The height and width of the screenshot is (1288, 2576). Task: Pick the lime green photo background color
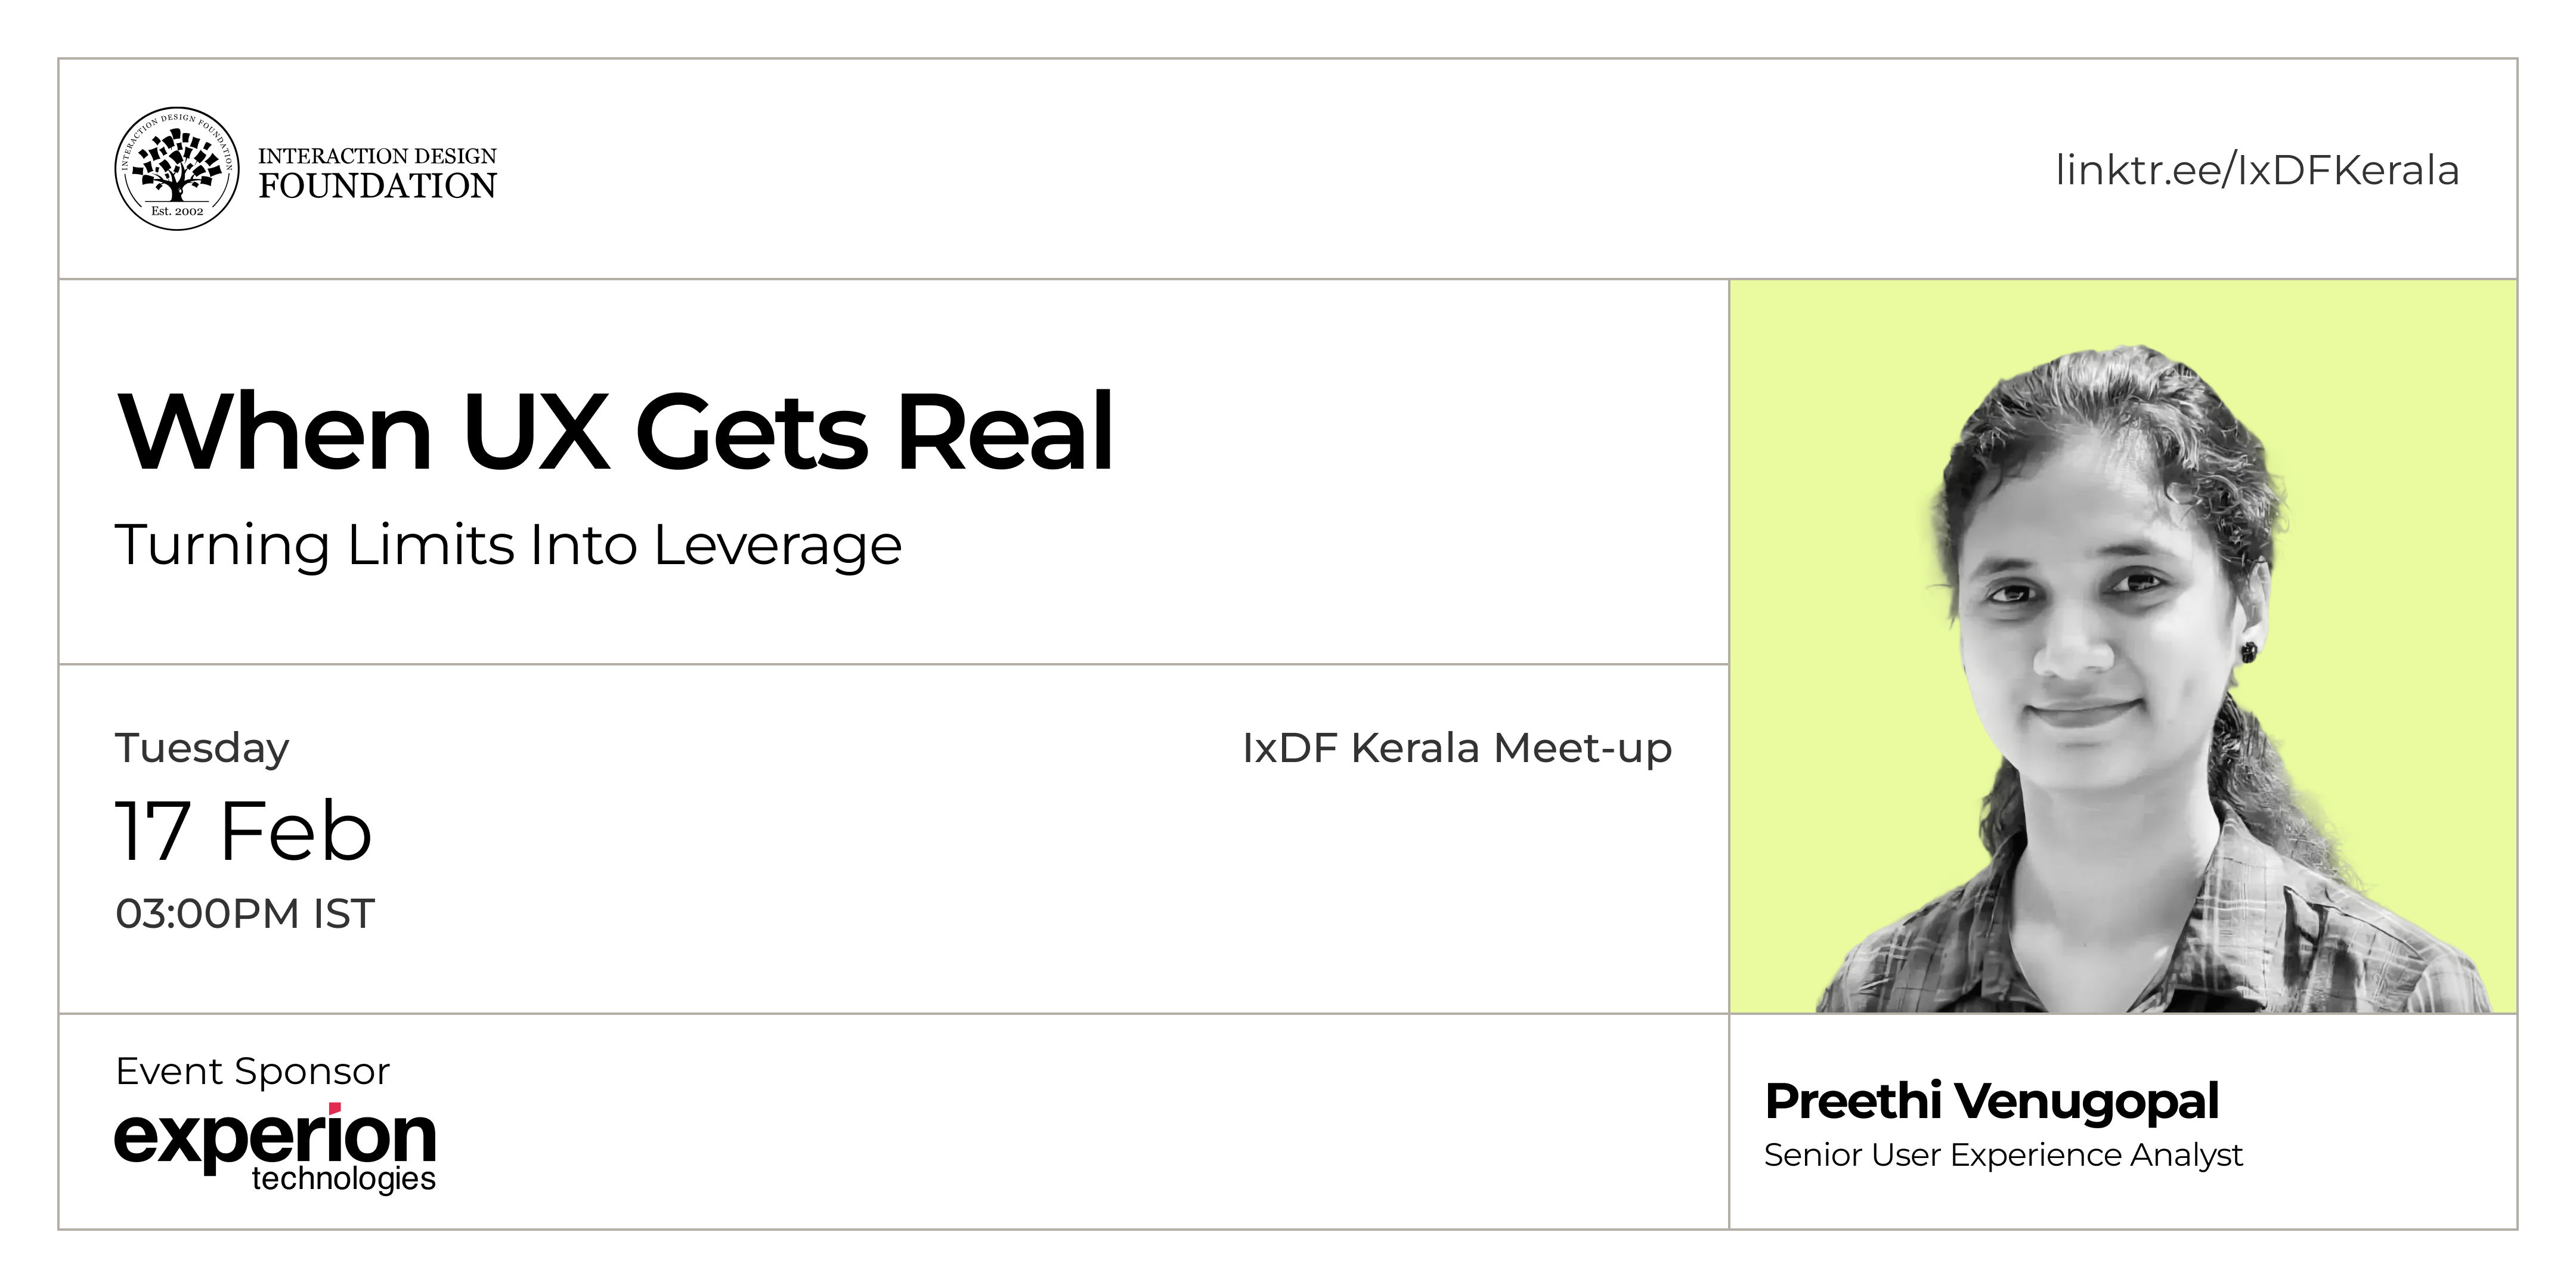coord(1830,400)
